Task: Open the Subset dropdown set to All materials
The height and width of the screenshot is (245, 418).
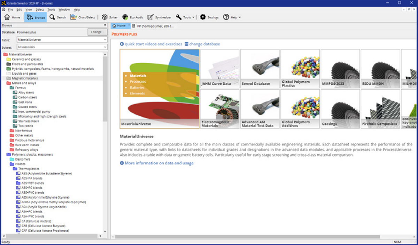Action: (105, 47)
